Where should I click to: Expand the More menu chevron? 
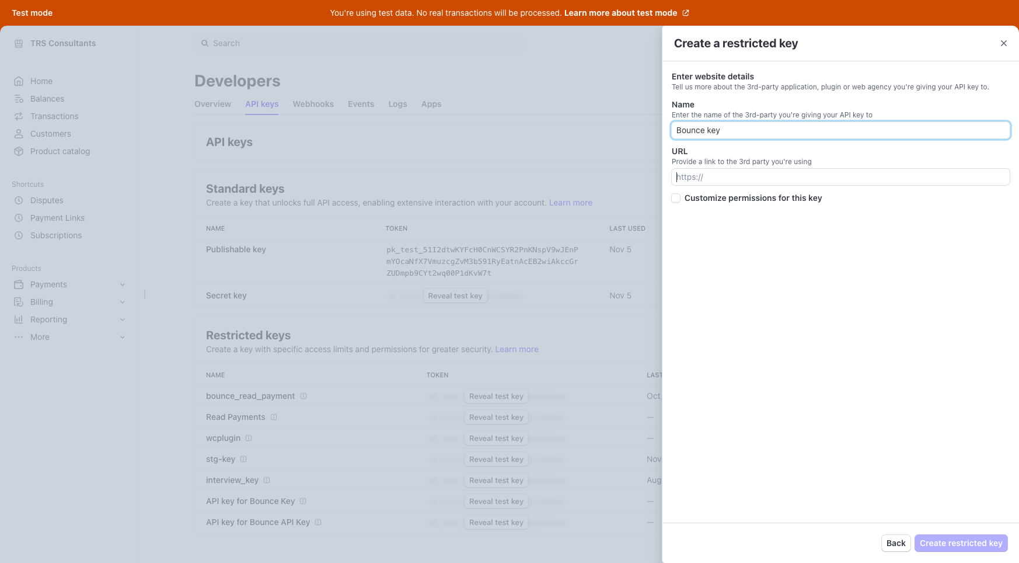click(123, 337)
